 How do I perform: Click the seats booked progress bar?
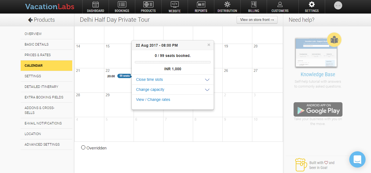[x=173, y=62]
